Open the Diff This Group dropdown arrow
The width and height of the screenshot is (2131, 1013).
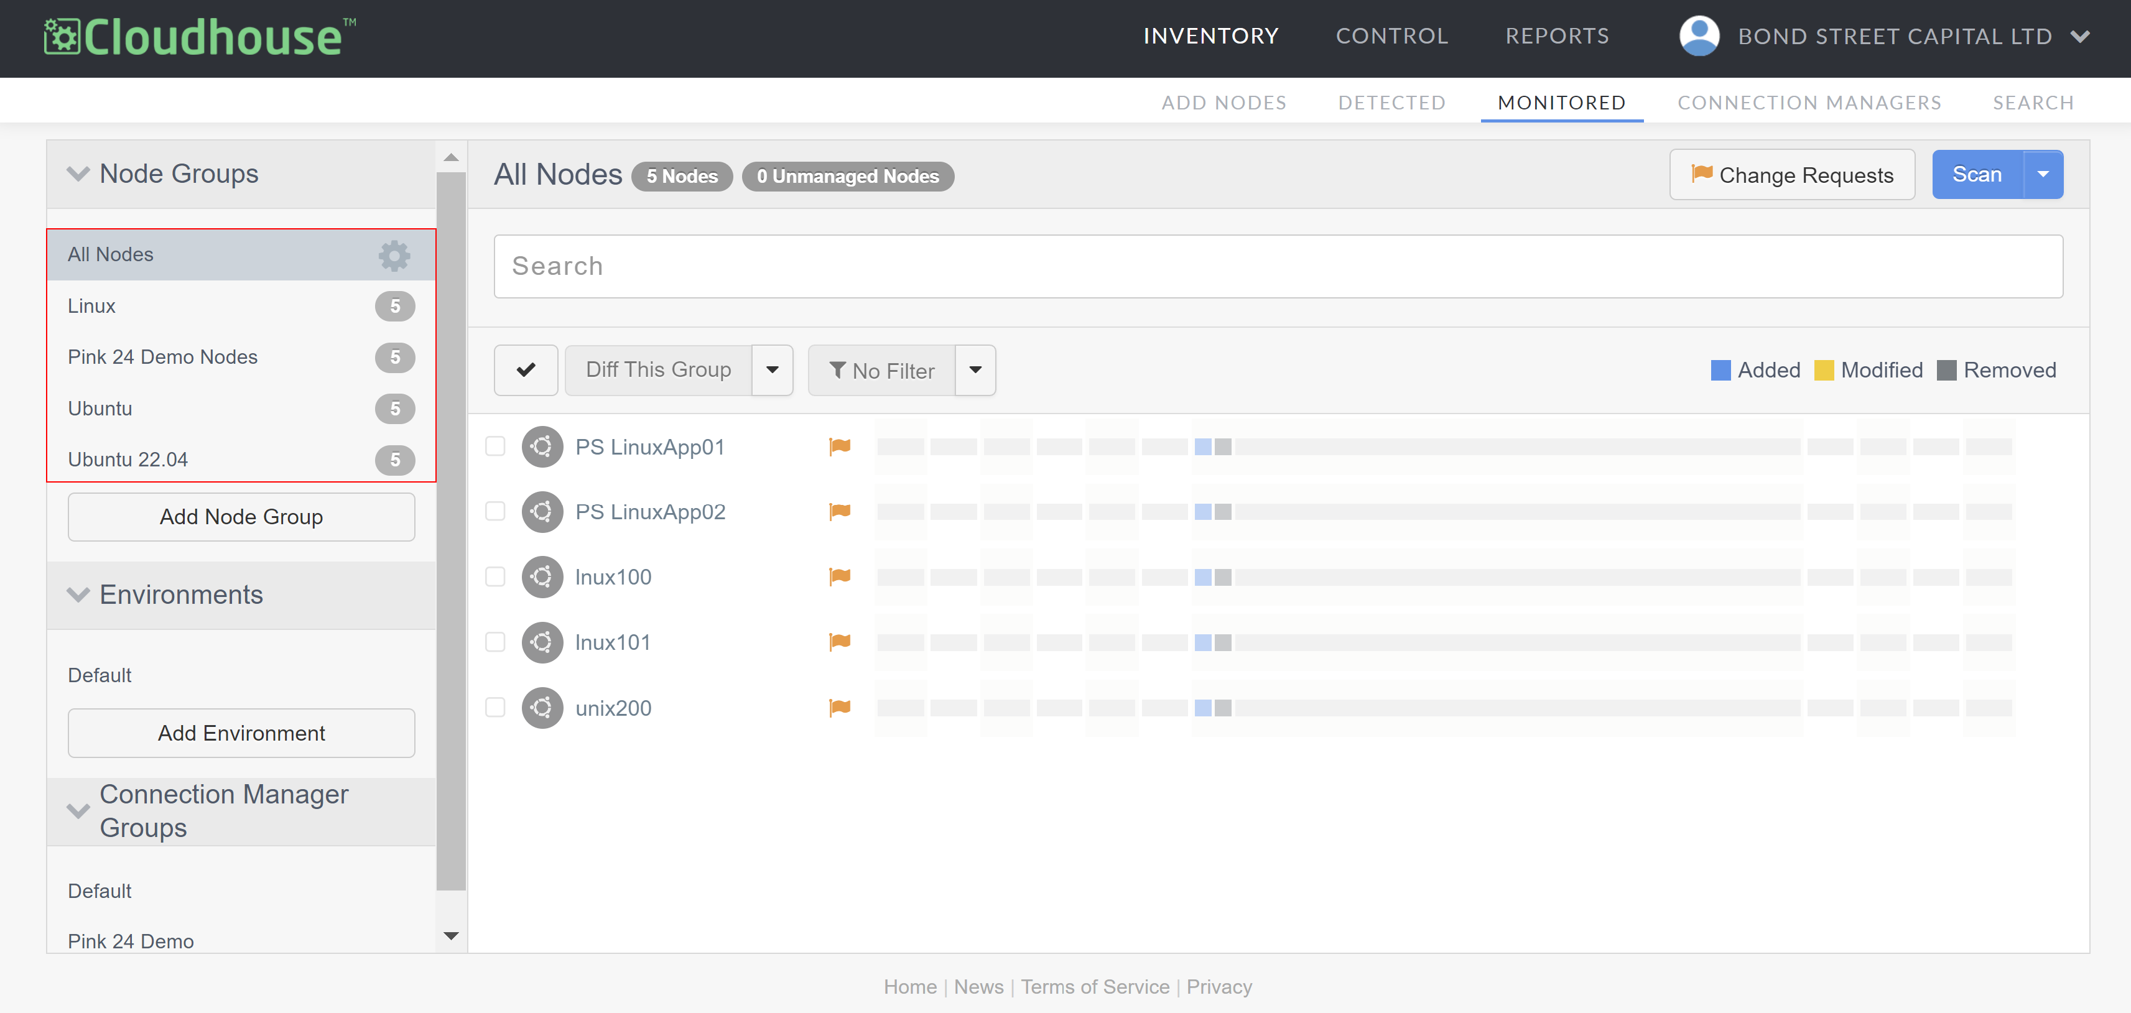click(772, 371)
